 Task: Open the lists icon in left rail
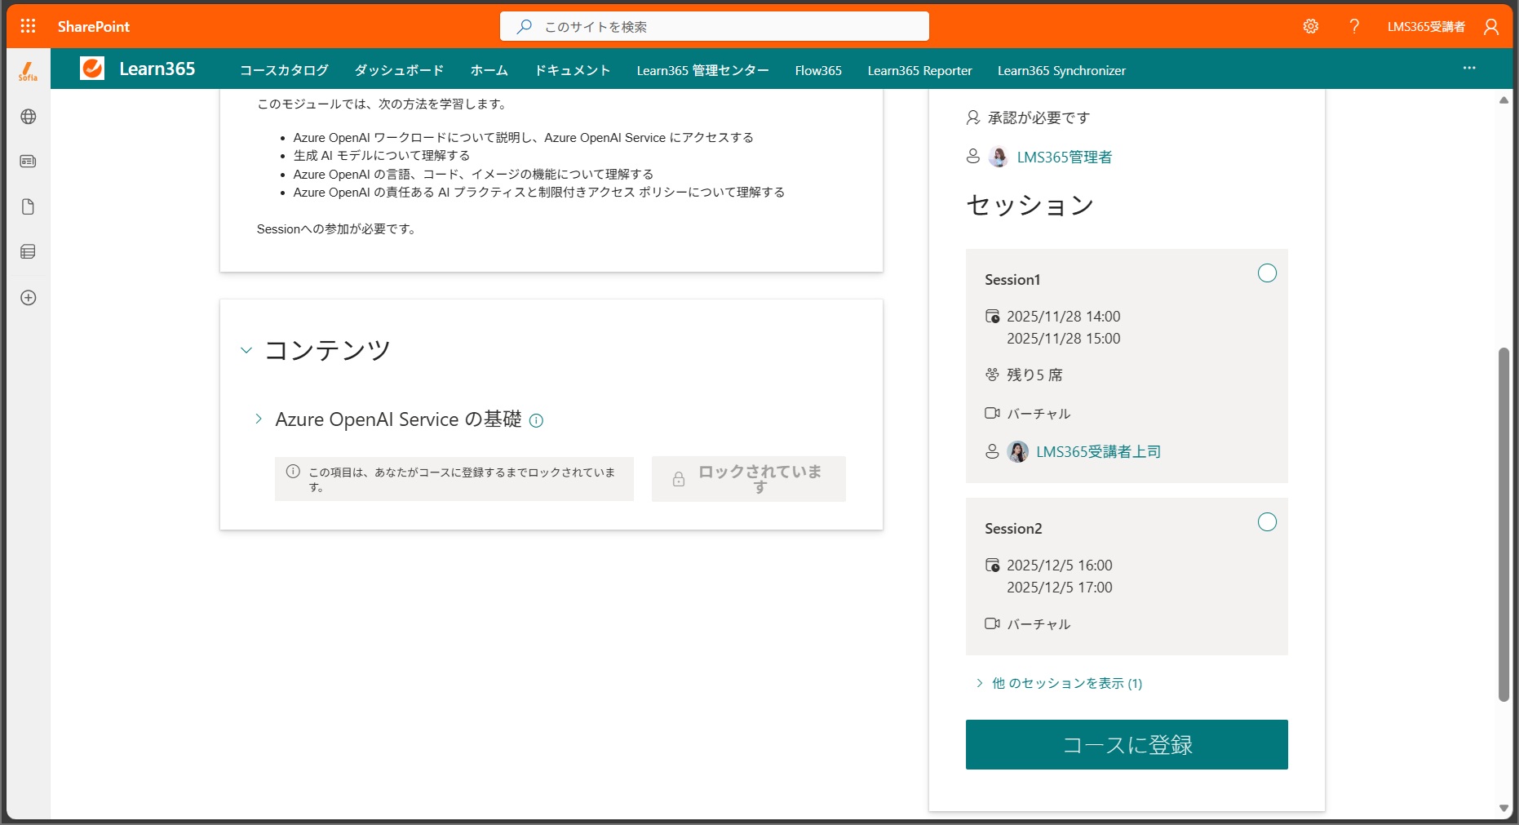click(29, 251)
